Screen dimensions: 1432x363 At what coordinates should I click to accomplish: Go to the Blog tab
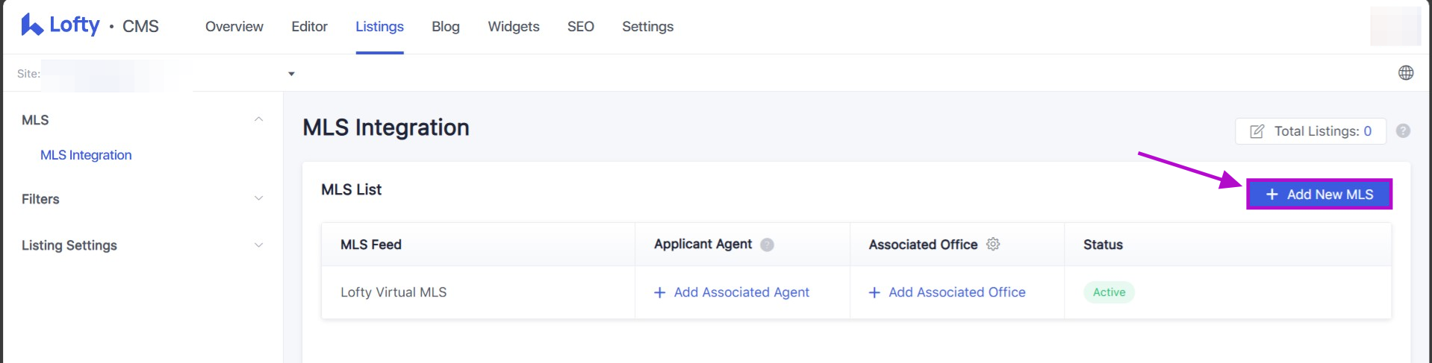click(446, 27)
